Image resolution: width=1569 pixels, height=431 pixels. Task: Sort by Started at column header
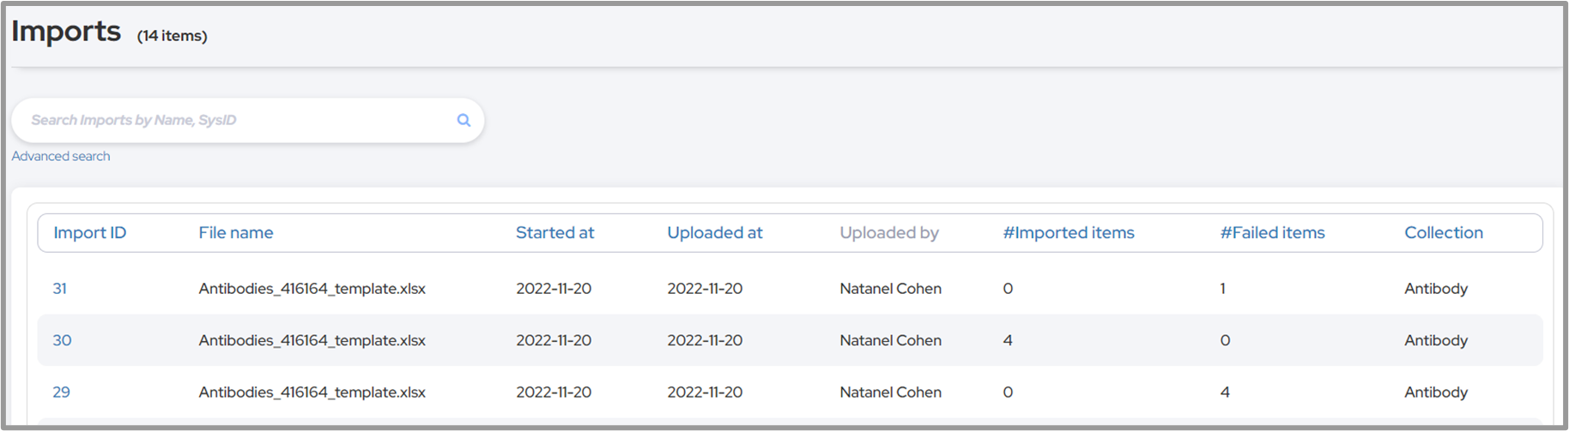(554, 232)
